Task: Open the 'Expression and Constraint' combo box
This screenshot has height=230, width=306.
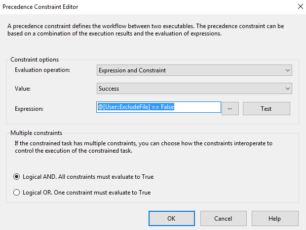Action: (194, 70)
